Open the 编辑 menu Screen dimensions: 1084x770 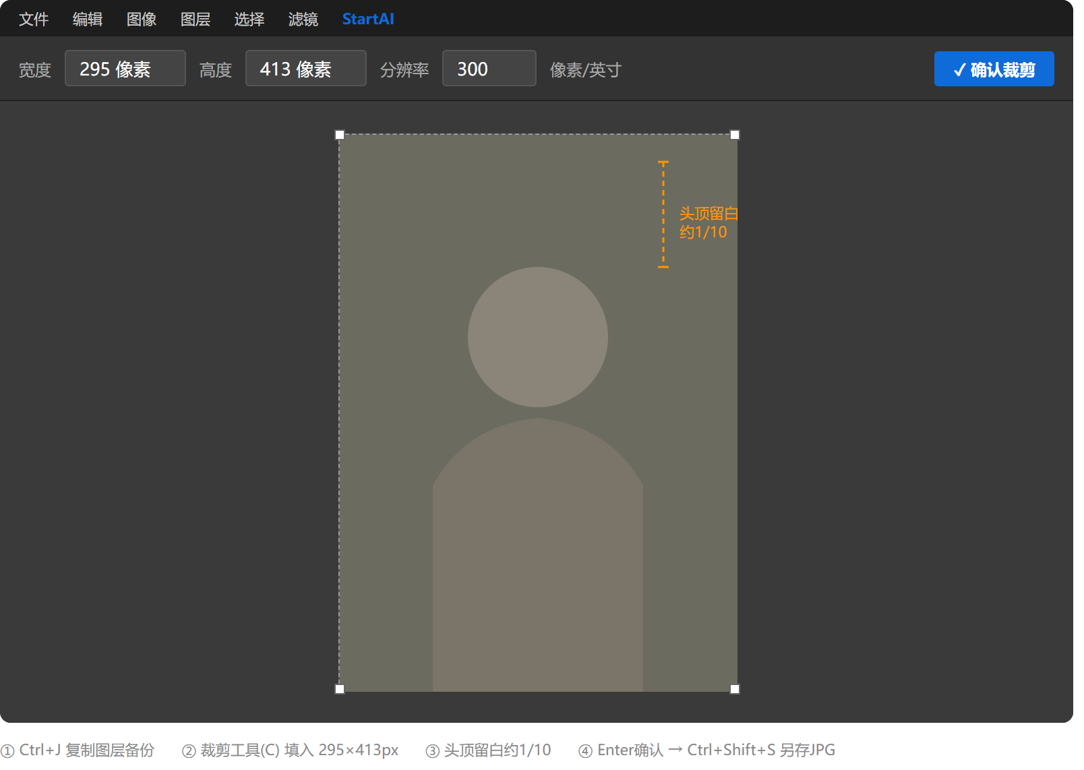88,19
